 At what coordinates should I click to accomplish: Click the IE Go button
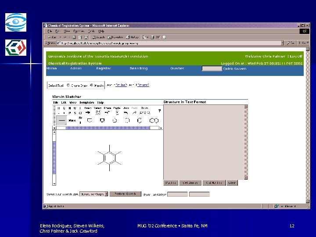[x=291, y=43]
